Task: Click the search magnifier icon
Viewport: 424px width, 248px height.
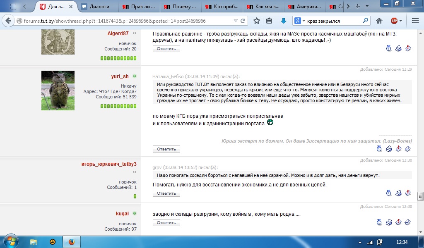Action: [x=365, y=21]
